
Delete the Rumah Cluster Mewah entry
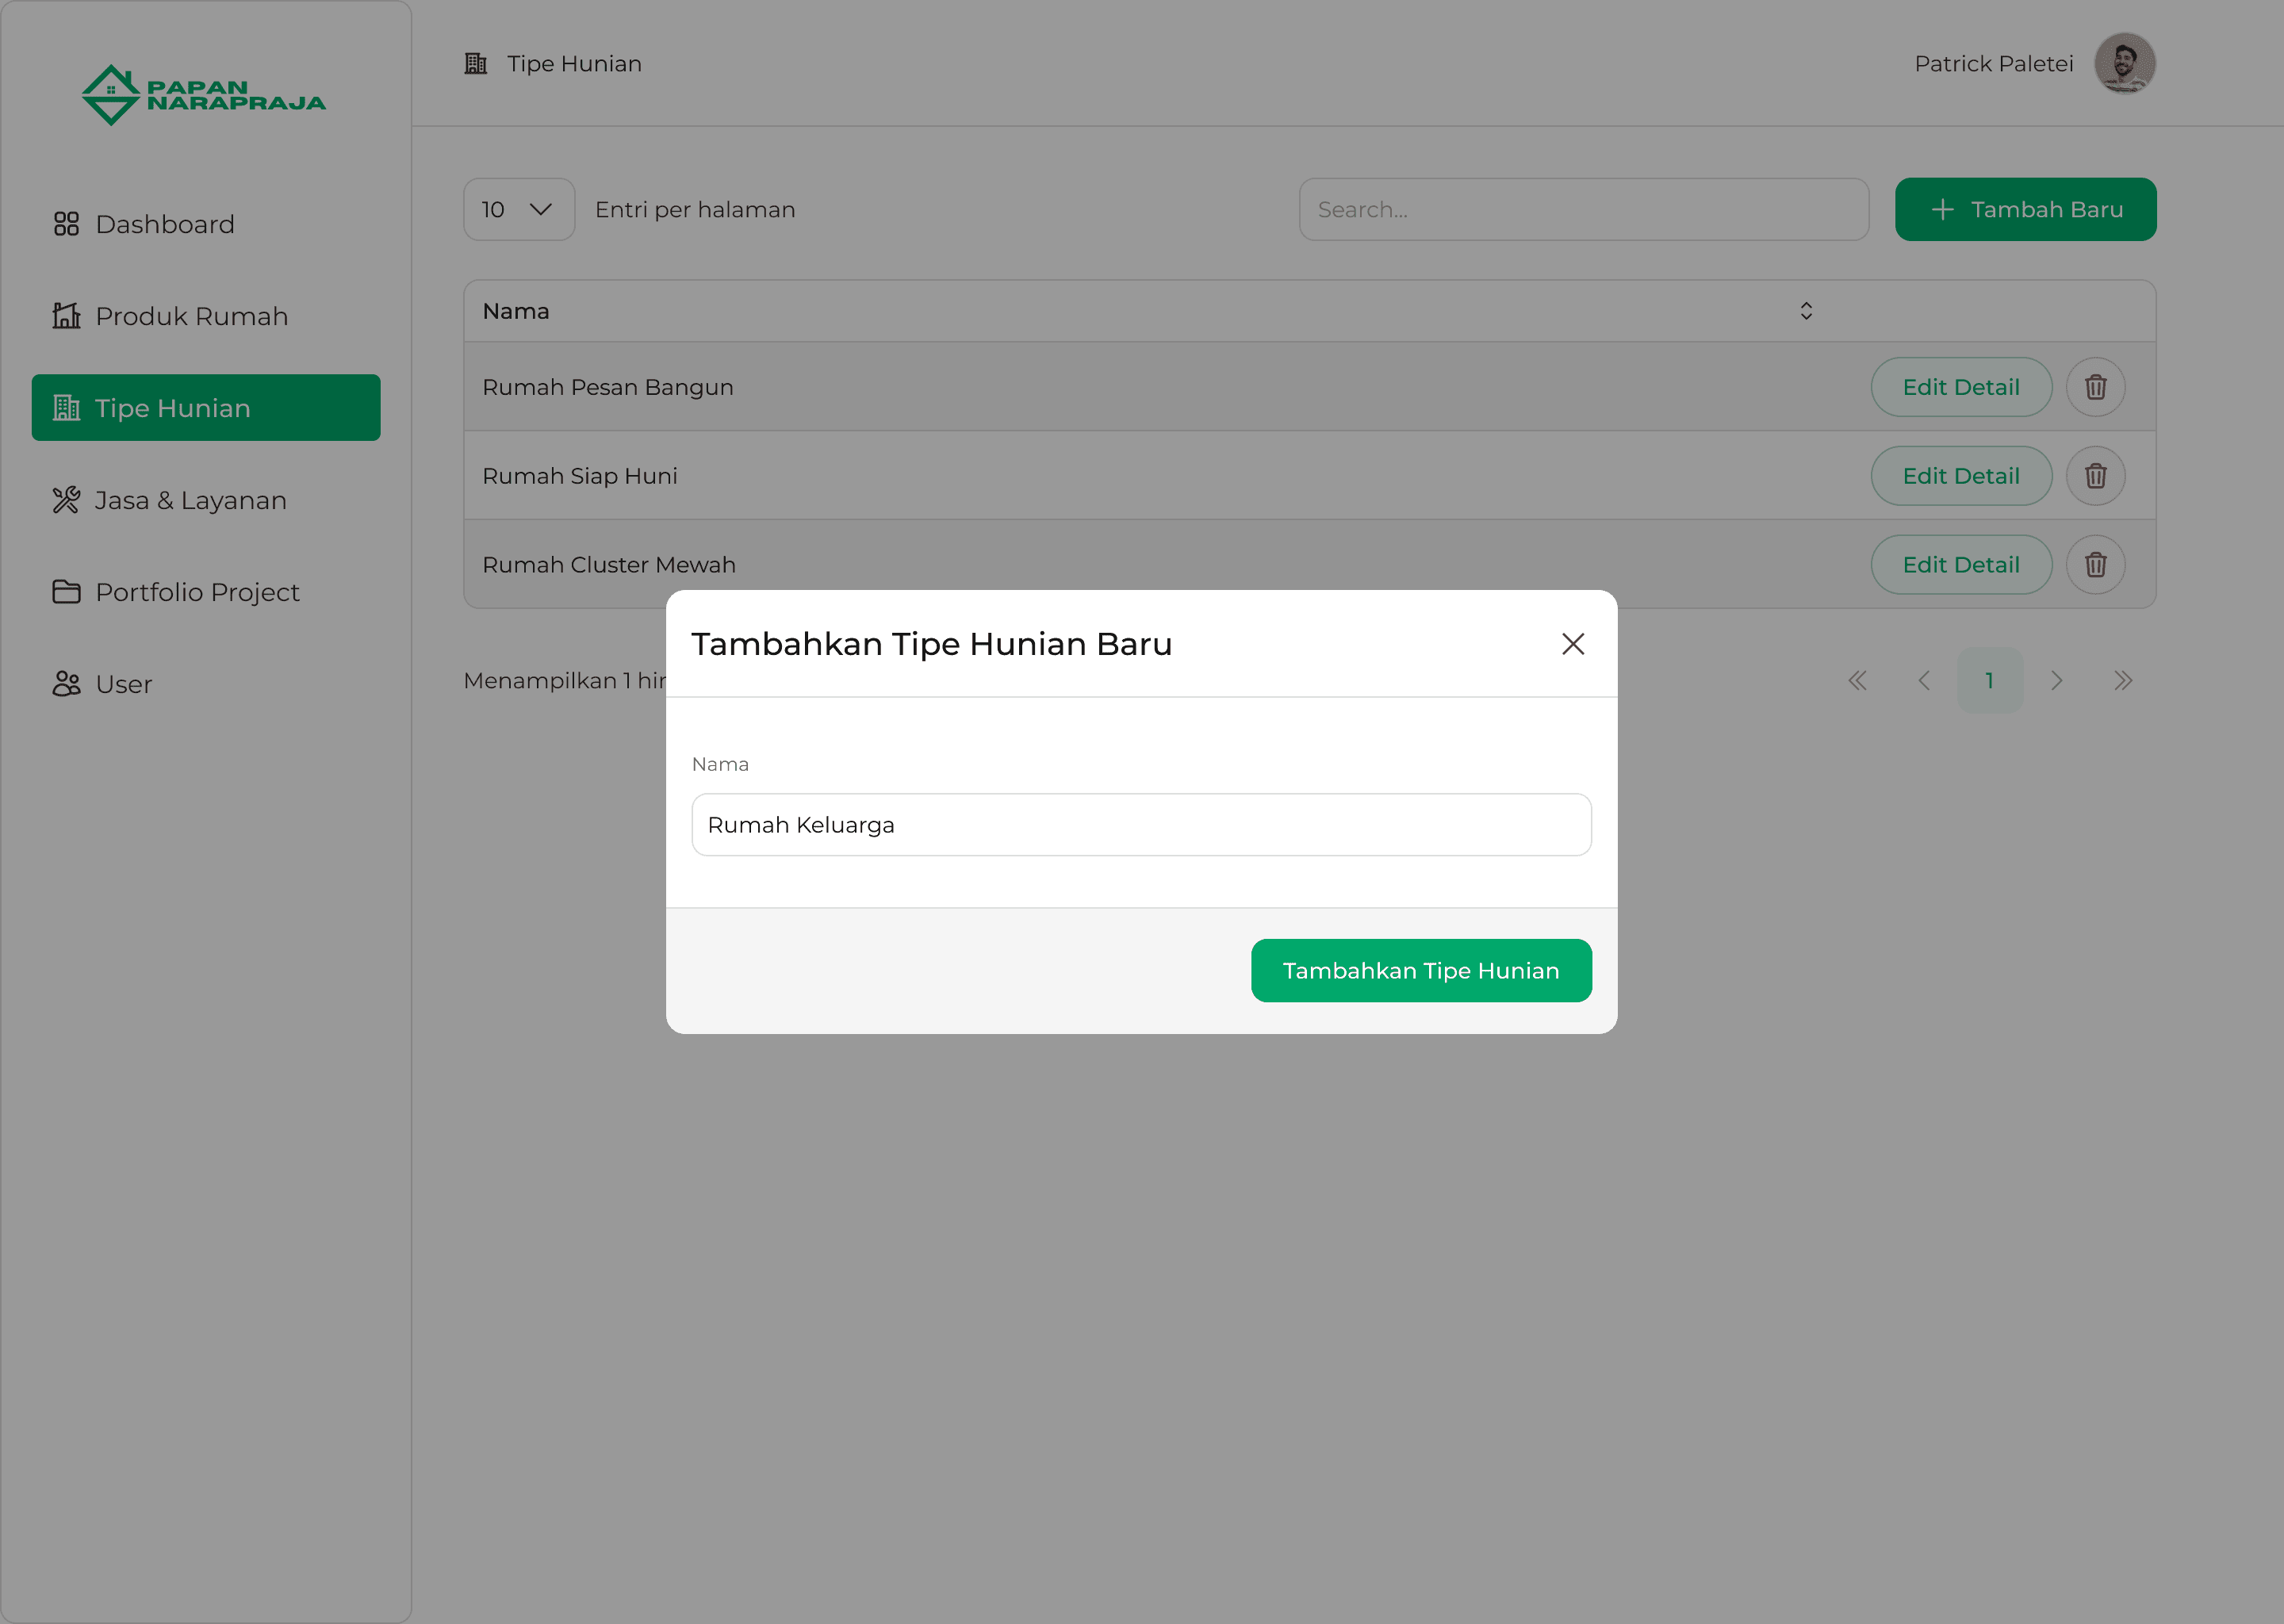pyautogui.click(x=2095, y=565)
